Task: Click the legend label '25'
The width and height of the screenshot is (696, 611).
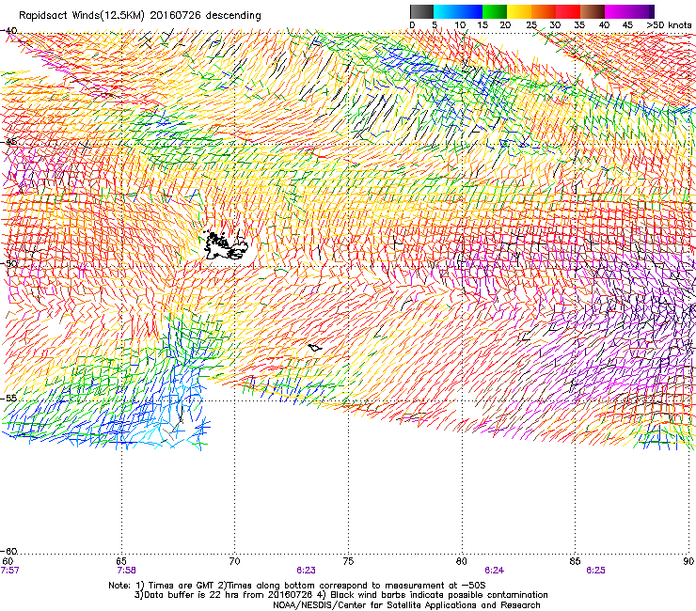Action: (531, 24)
